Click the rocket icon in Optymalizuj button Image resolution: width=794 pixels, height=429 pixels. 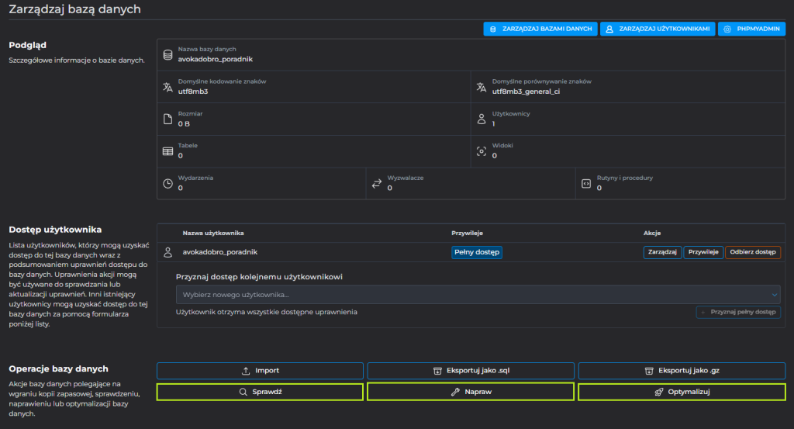click(659, 392)
